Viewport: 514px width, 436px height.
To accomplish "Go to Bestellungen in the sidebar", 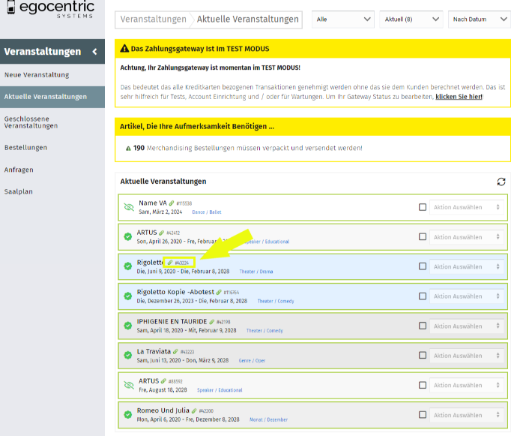I will (25, 148).
